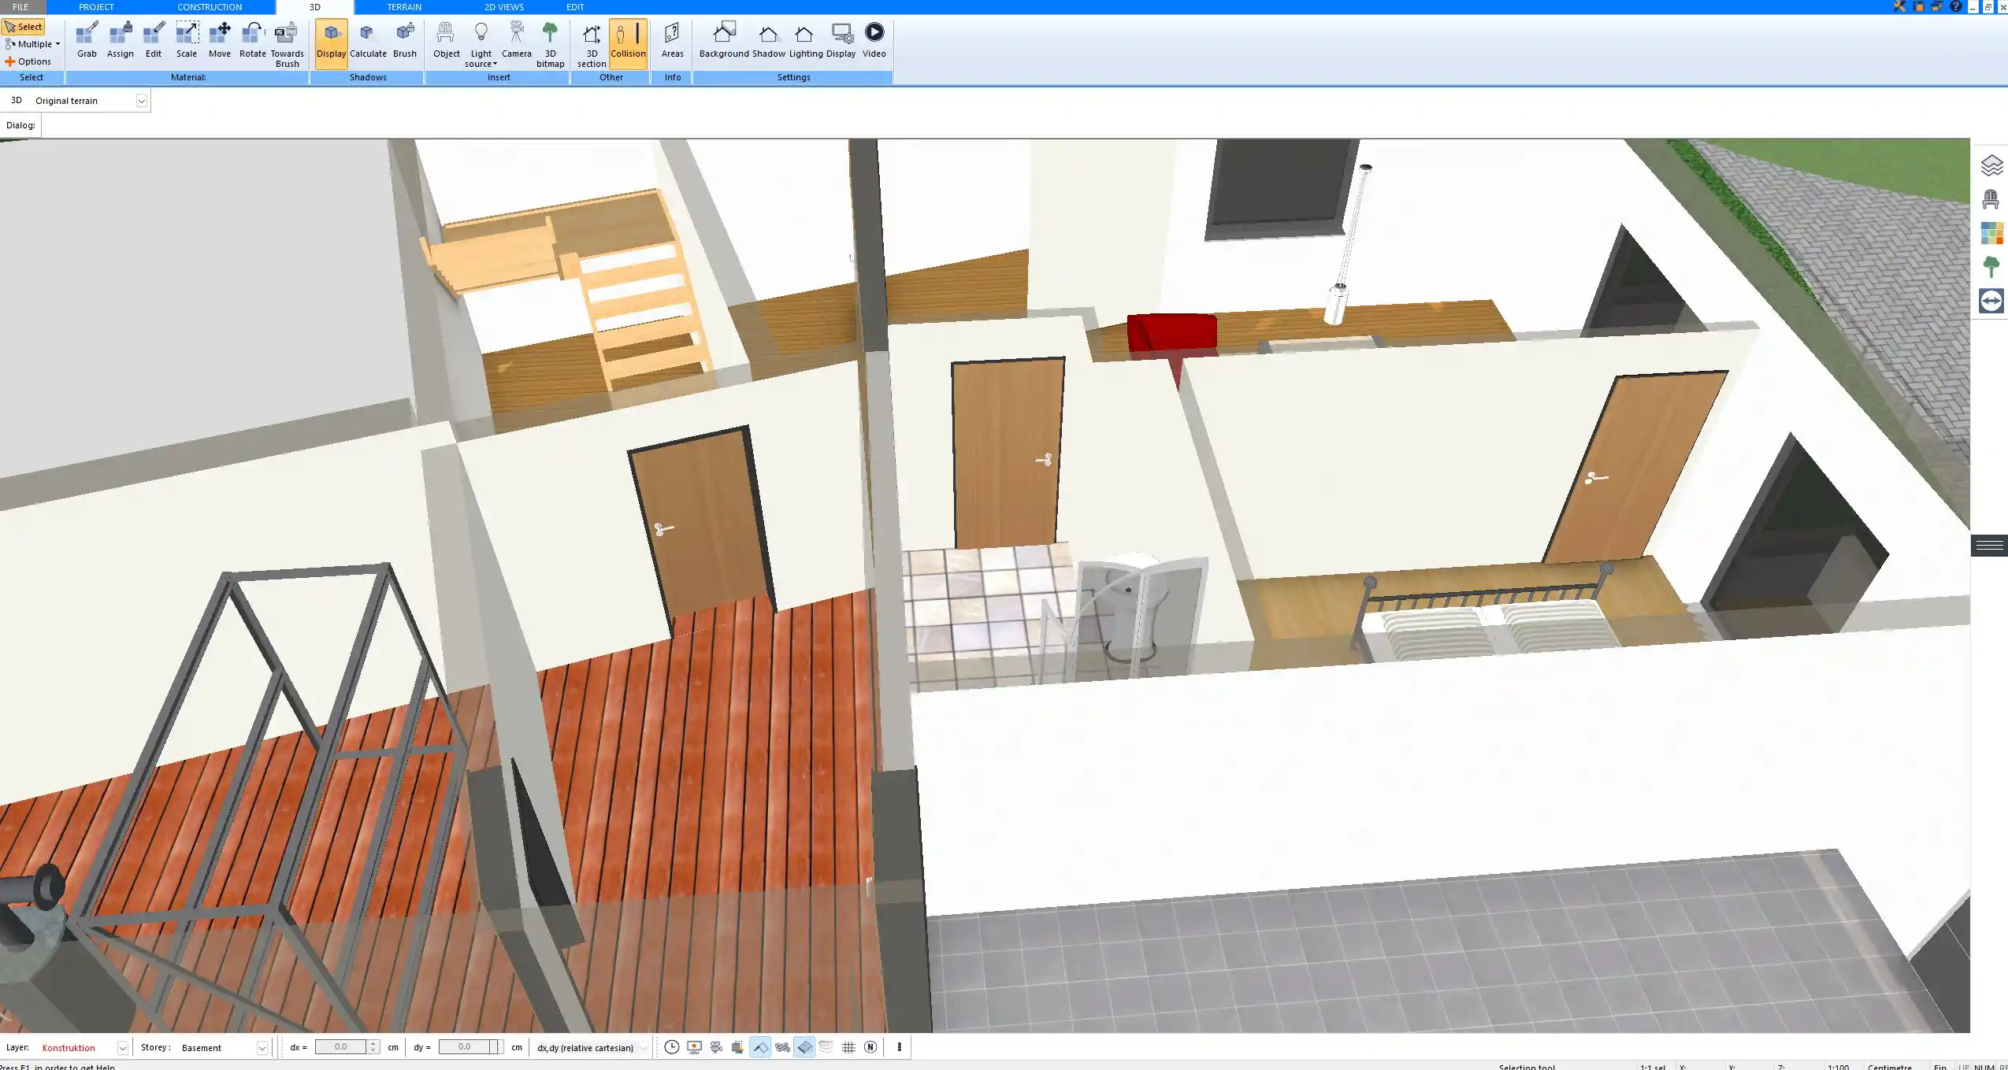Switch to the PROJECT tab
The width and height of the screenshot is (2008, 1070).
(96, 7)
